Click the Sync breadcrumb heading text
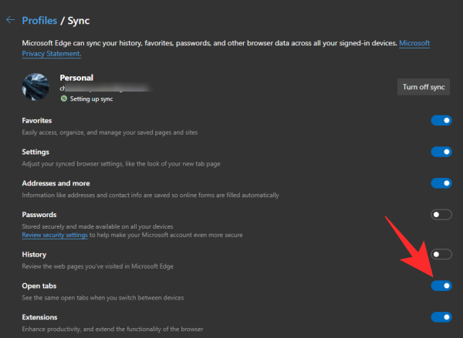Image resolution: width=463 pixels, height=338 pixels. pos(79,21)
